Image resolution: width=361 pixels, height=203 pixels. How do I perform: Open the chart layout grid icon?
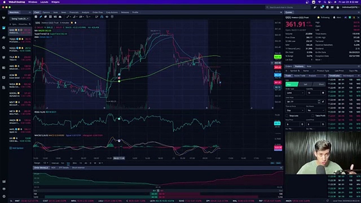(x=50, y=17)
